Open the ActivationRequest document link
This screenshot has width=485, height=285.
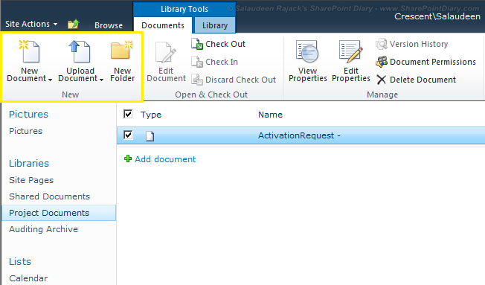click(x=300, y=135)
